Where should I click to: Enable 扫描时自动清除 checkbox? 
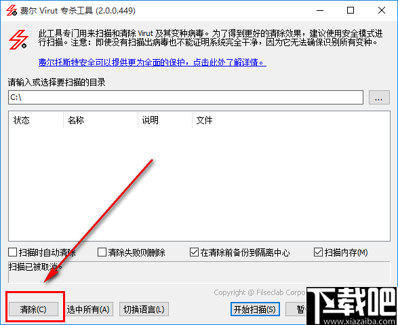(12, 252)
